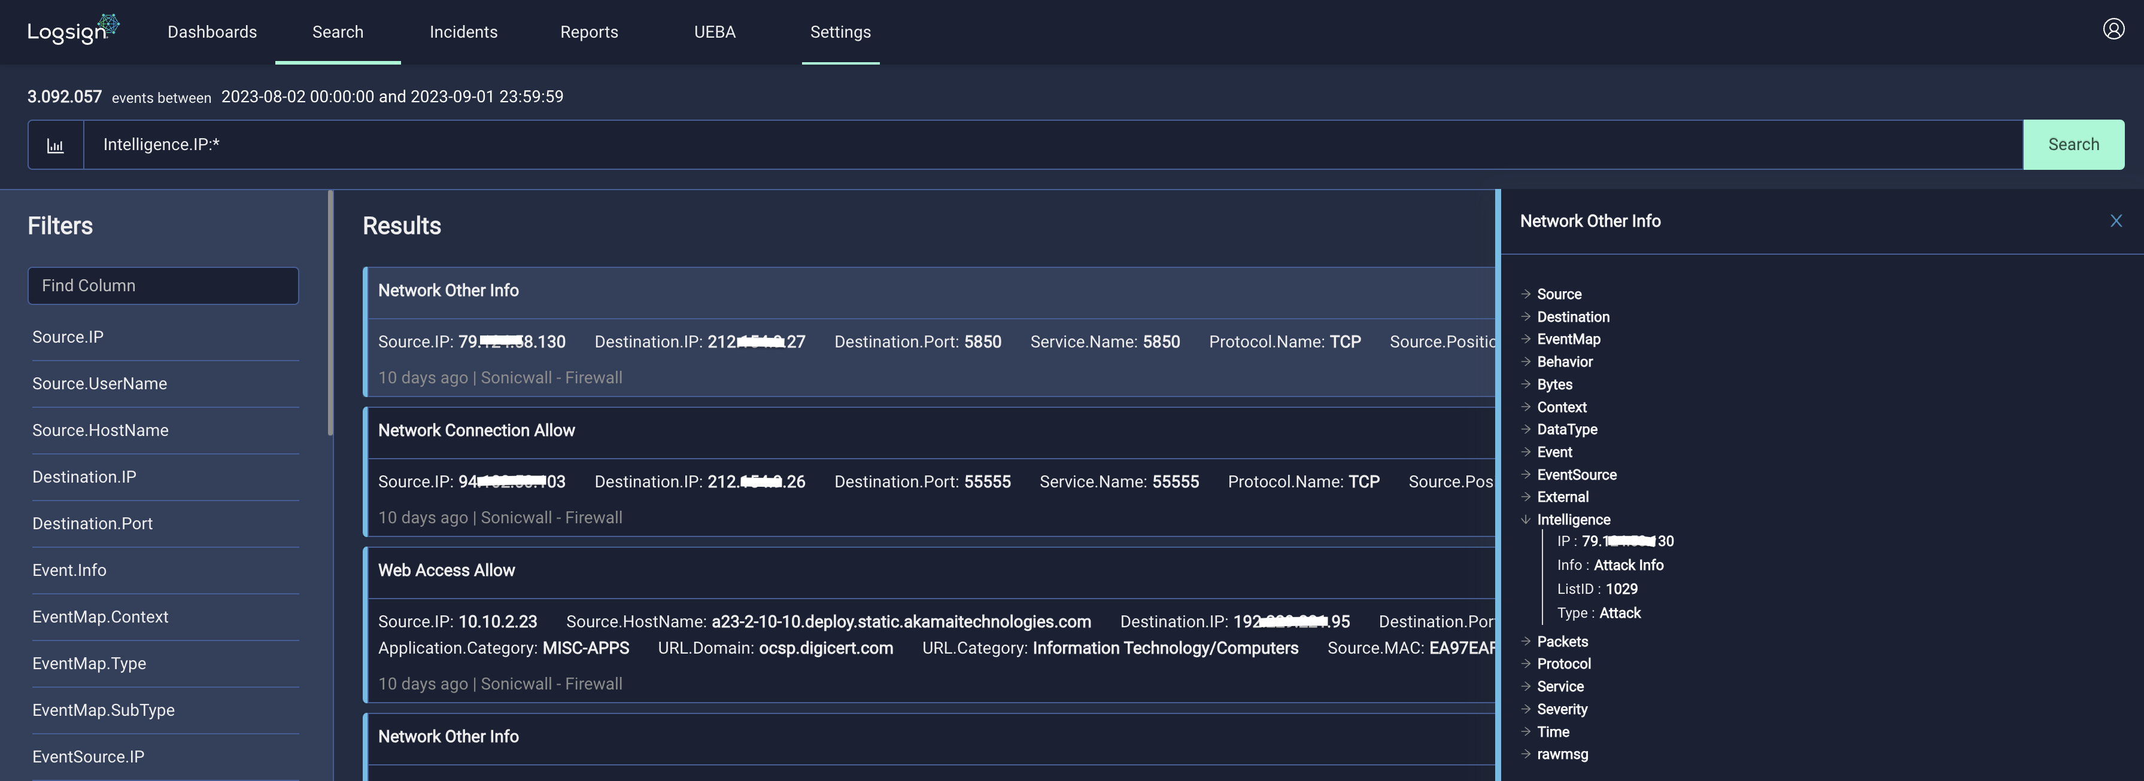This screenshot has width=2144, height=781.
Task: Click Destination.Port value 5850
Action: (982, 342)
